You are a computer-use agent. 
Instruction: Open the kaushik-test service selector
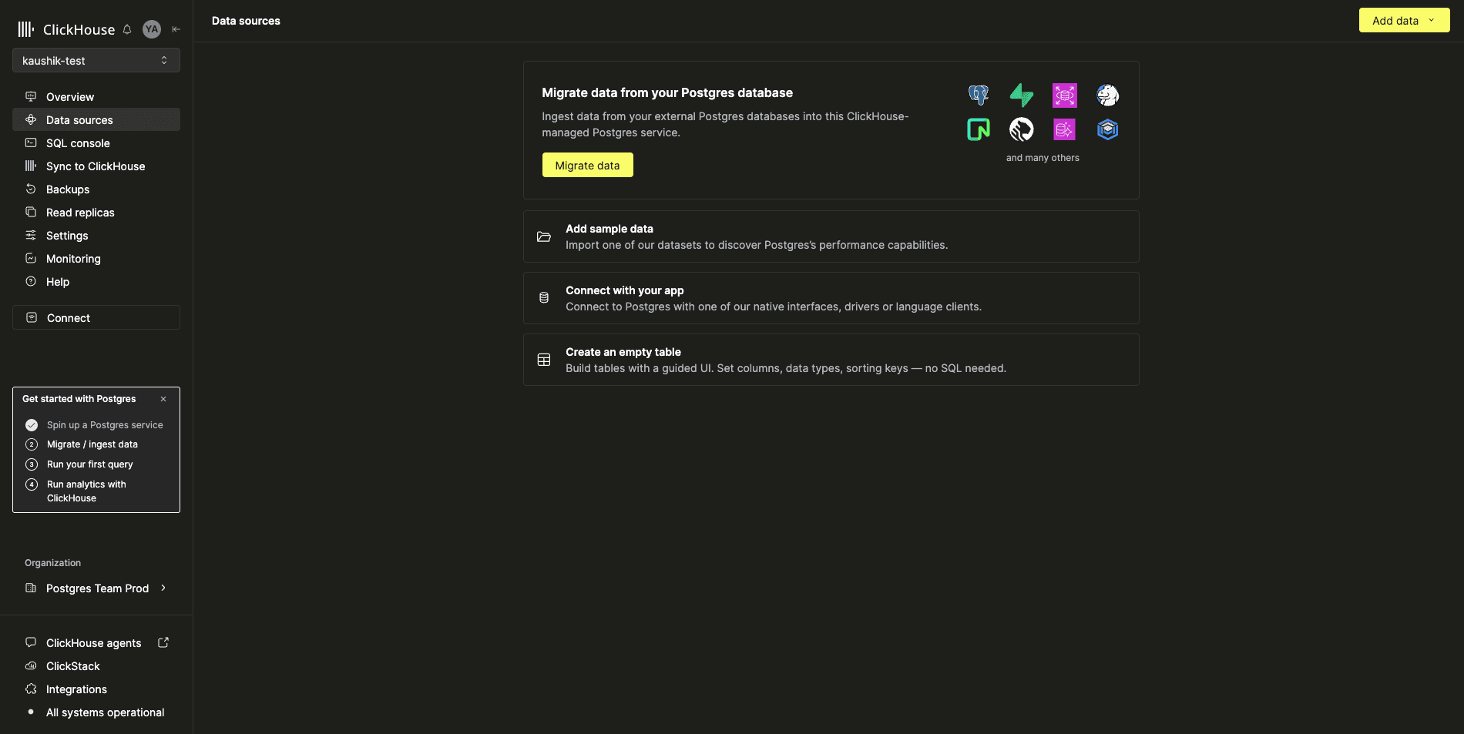96,60
